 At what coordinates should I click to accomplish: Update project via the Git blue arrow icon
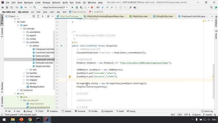(103, 8)
